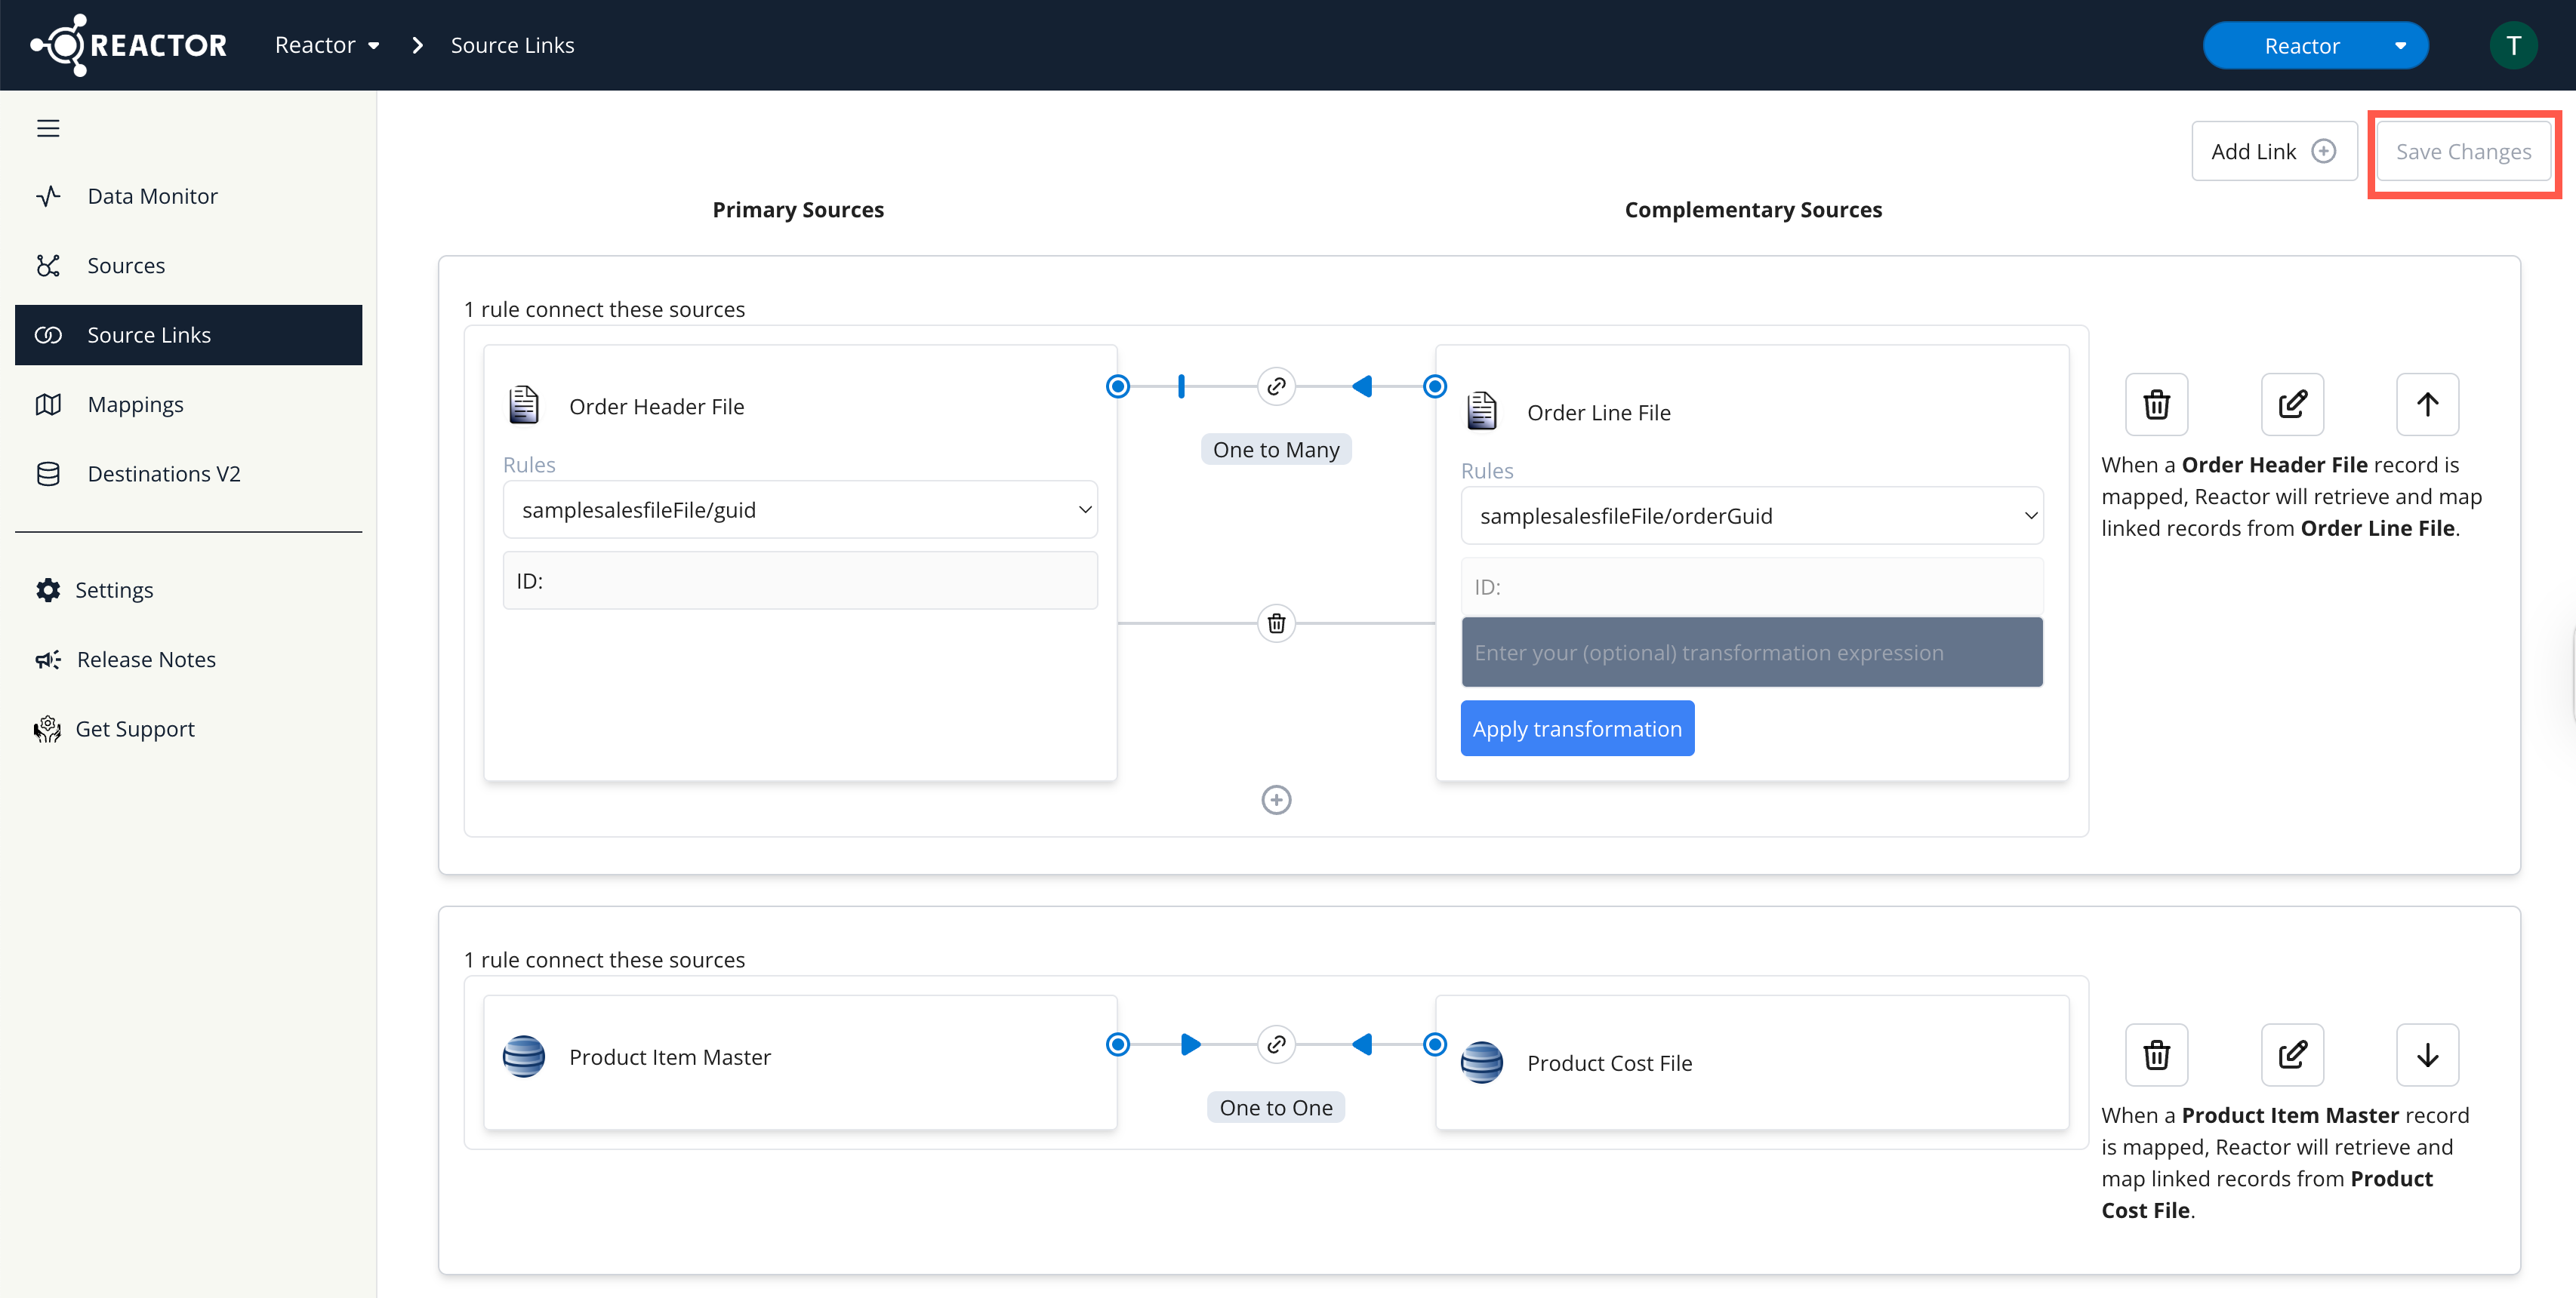
Task: Click the Data Monitor pulse icon
Action: pyautogui.click(x=48, y=196)
